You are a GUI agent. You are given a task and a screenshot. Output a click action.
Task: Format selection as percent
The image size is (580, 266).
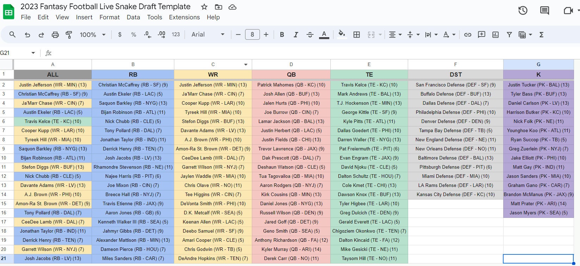(133, 34)
